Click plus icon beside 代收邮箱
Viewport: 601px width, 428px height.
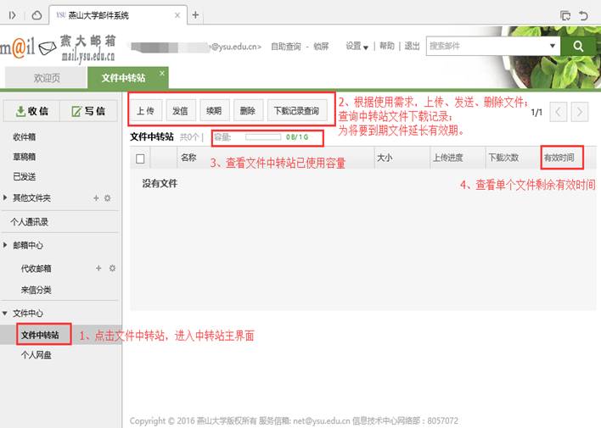(98, 268)
